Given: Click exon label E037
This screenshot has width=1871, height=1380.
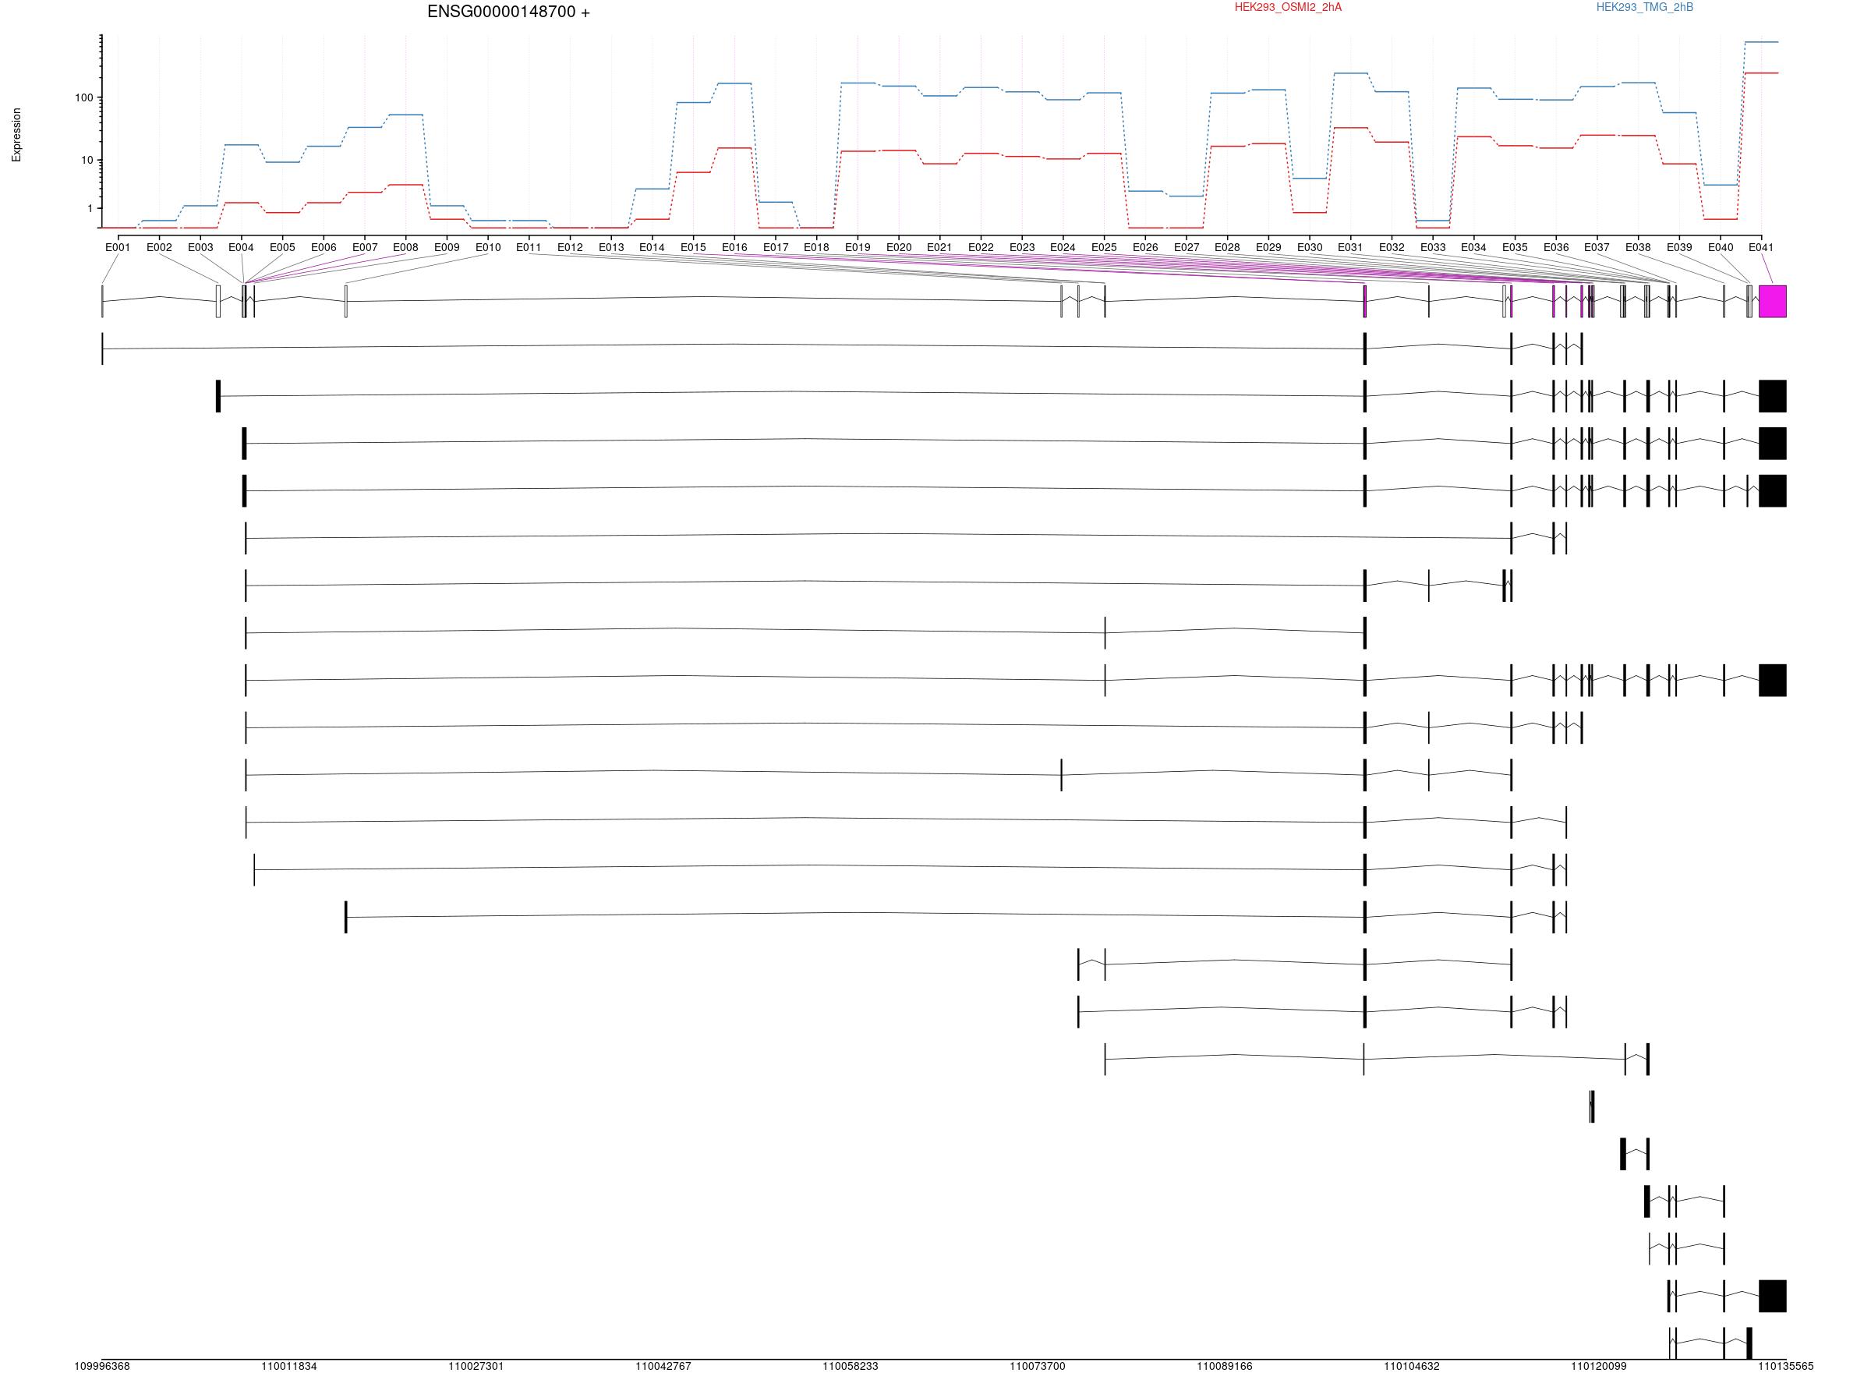Looking at the screenshot, I should click(1597, 247).
